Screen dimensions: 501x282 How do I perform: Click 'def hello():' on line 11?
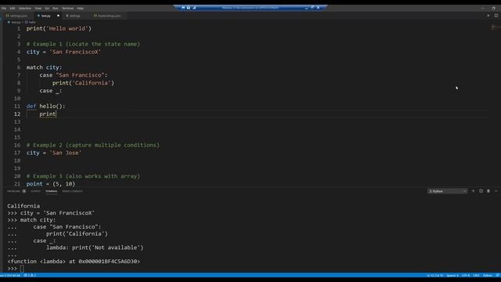[45, 107]
